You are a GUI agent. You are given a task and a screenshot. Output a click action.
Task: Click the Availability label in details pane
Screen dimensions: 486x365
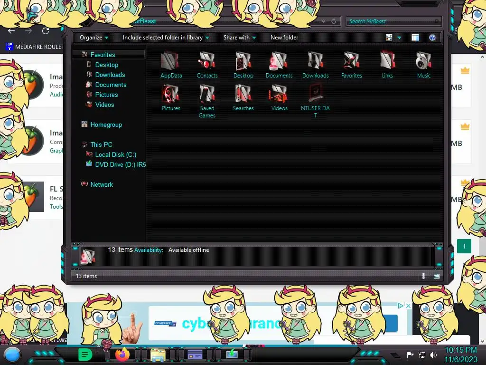[149, 250]
